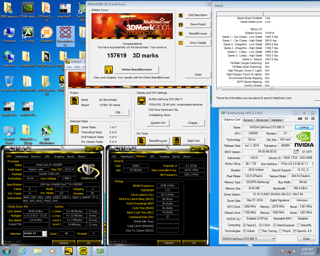320x256 pixels.
Task: Toggle the DirectML checkbox
Action: click(298, 225)
